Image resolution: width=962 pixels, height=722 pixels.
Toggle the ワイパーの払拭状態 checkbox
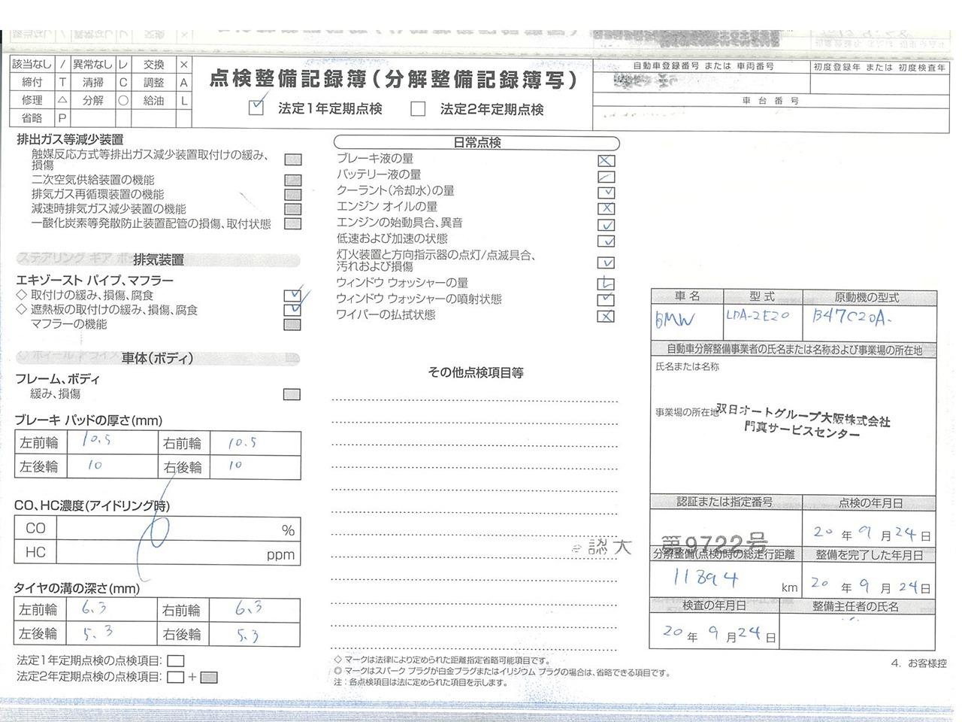pos(606,316)
